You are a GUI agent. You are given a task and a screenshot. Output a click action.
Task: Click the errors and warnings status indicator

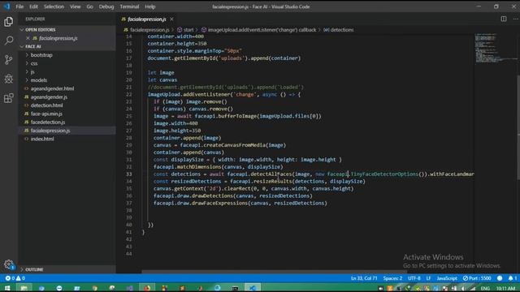click(x=15, y=278)
